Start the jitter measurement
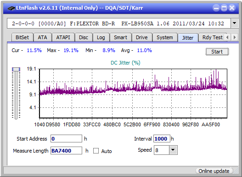The height and width of the screenshot is (177, 242). [217, 52]
